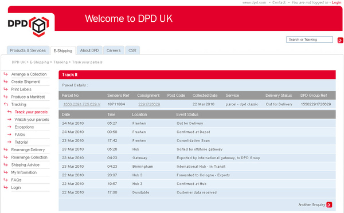344x213 pixels.
Task: Click the Login link at top right
Action: coord(337,2)
